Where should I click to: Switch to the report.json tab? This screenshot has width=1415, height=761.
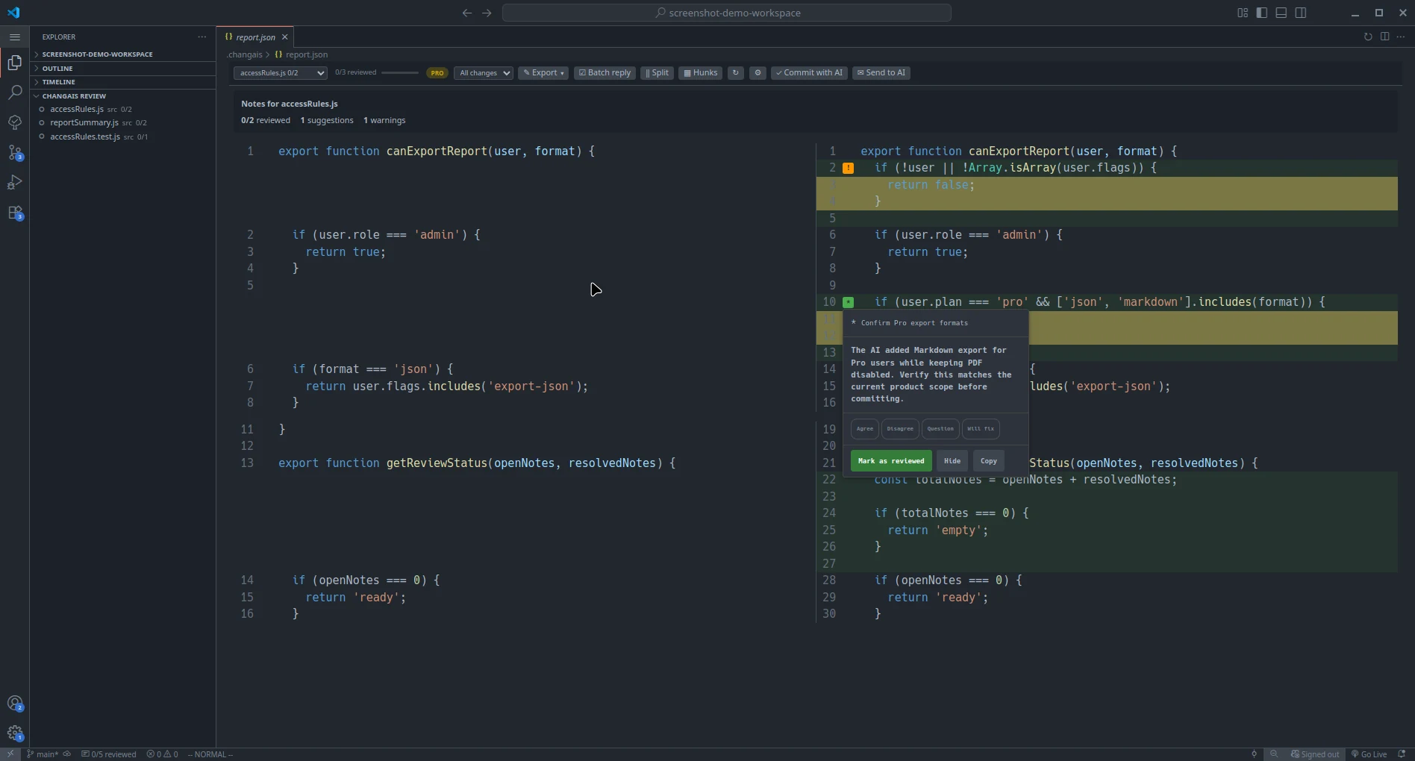[255, 37]
